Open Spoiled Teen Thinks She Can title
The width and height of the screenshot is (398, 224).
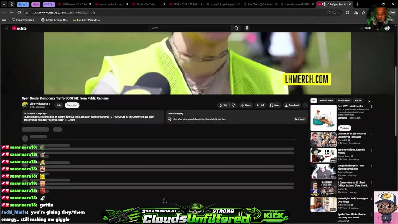point(352,216)
